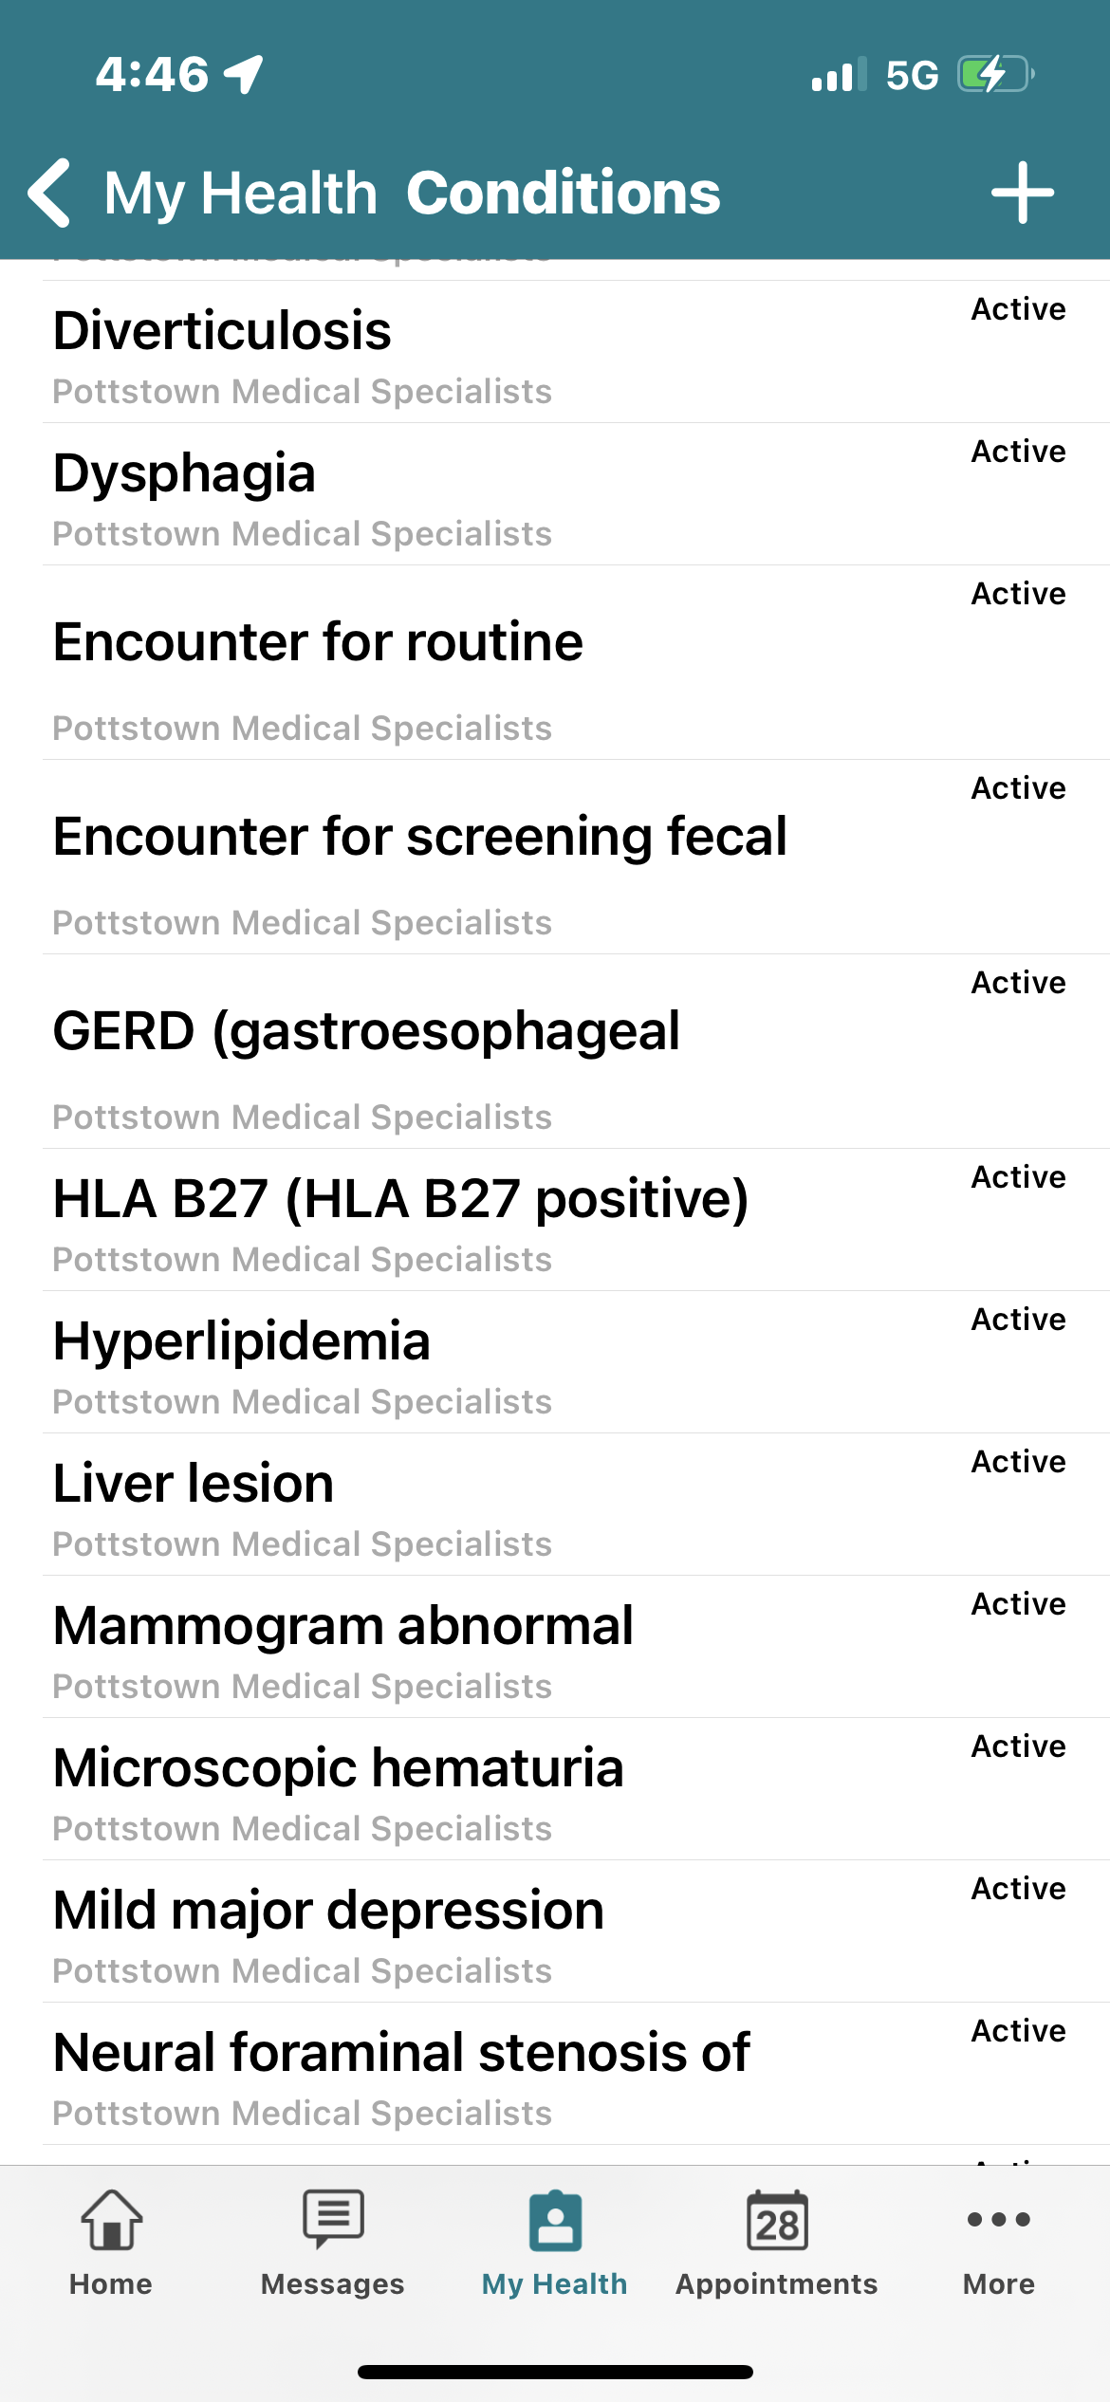This screenshot has width=1110, height=2402.
Task: Open Mild major depression details
Action: tap(328, 1911)
